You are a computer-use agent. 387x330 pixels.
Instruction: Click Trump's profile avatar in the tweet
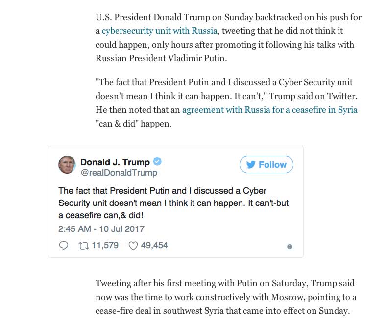(x=67, y=165)
